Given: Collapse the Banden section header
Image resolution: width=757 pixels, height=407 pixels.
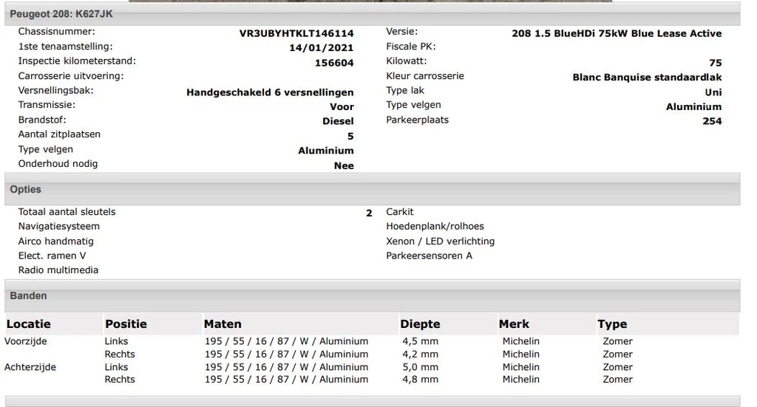Looking at the screenshot, I should [28, 296].
